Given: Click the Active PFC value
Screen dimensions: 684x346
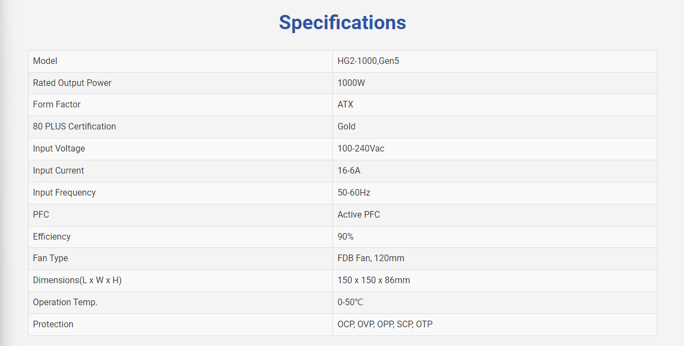Looking at the screenshot, I should click(359, 214).
